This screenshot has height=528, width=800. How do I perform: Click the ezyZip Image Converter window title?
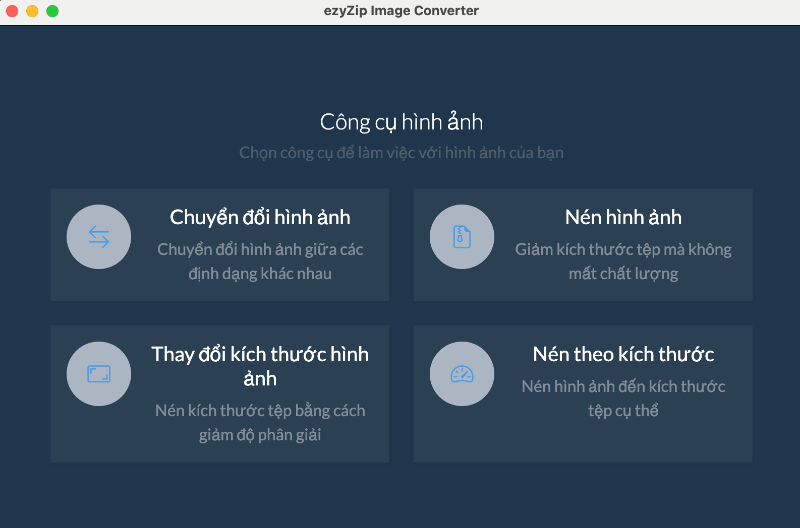(x=401, y=11)
